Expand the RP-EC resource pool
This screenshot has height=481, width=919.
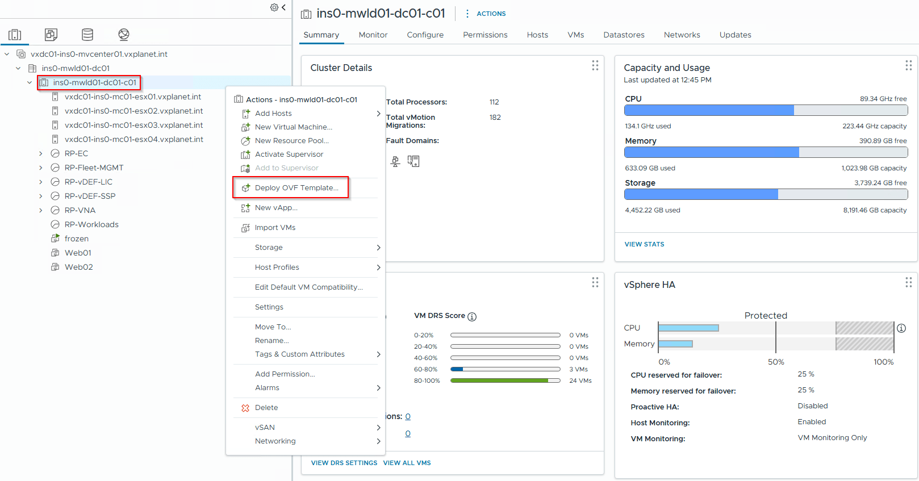click(x=41, y=153)
